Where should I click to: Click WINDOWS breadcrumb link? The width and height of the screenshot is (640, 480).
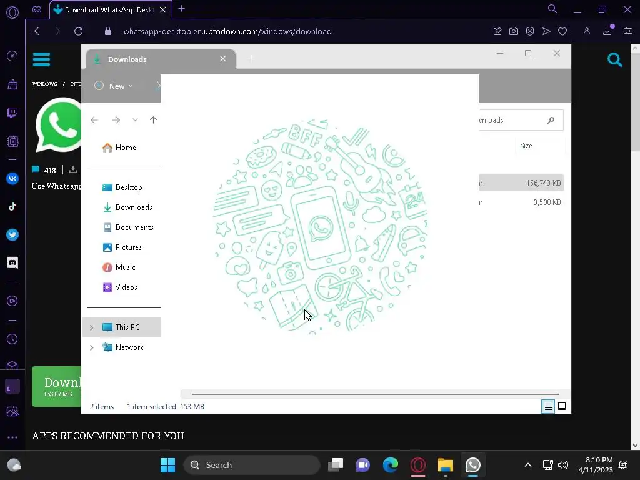tap(44, 84)
